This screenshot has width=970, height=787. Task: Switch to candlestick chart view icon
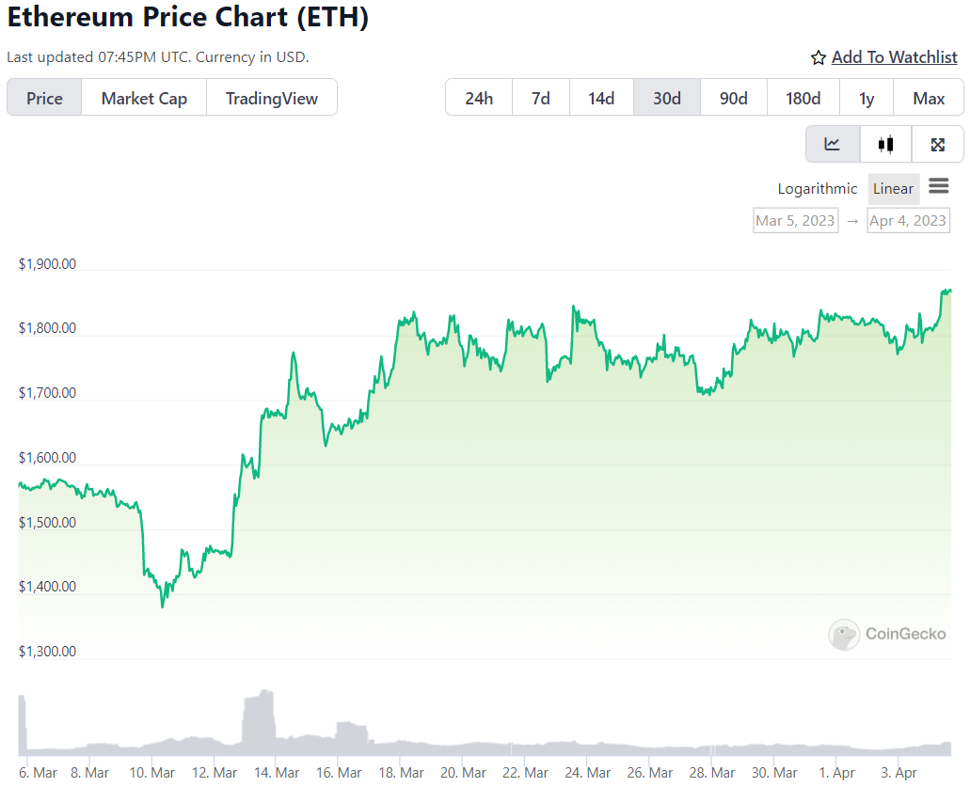[885, 145]
